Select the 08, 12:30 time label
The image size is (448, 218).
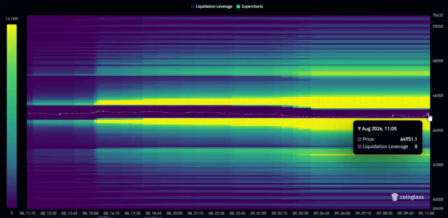click(x=49, y=214)
